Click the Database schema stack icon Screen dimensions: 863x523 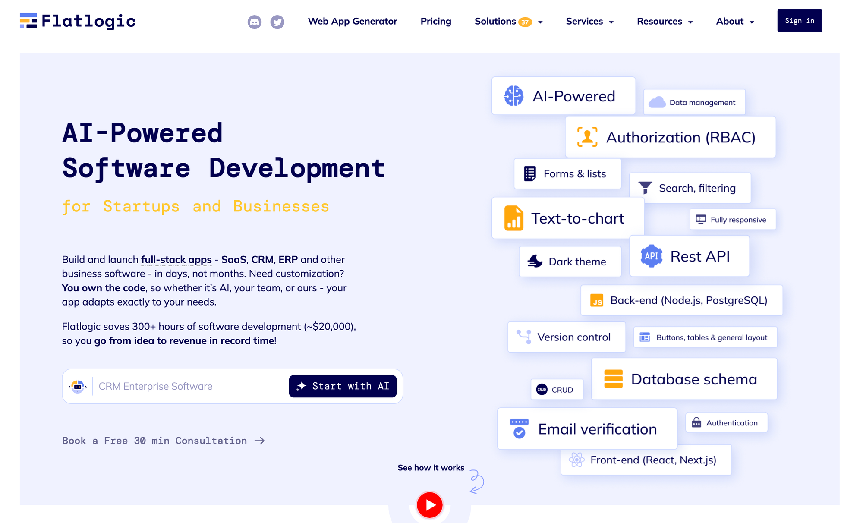click(x=613, y=379)
